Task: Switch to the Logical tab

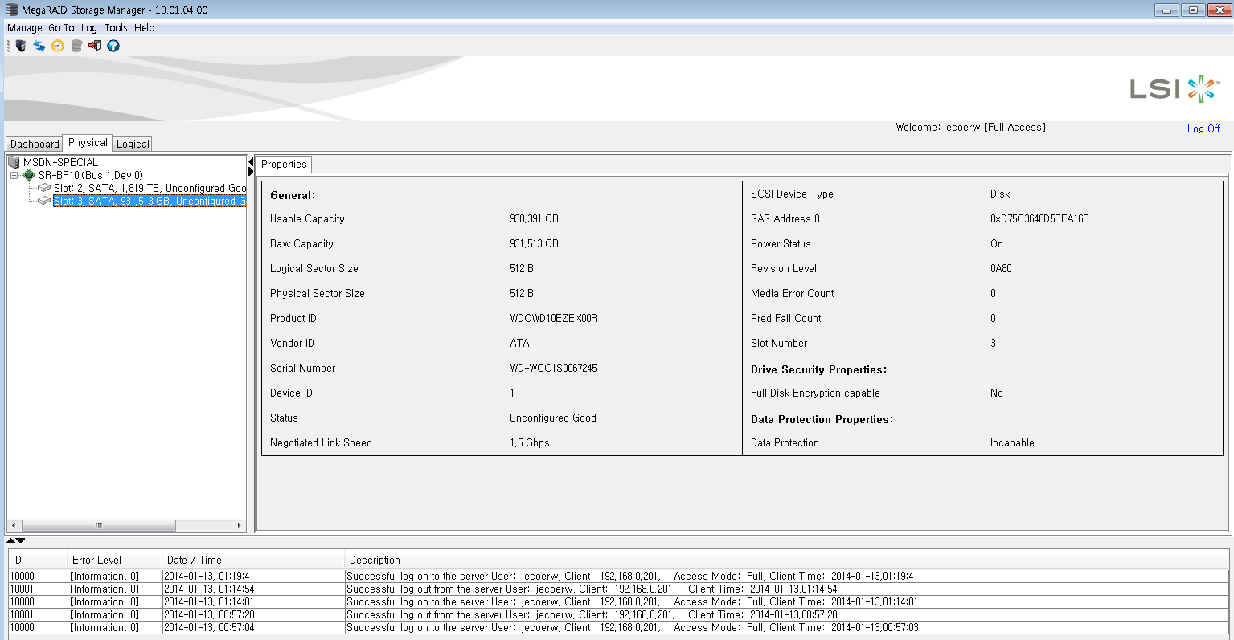Action: point(133,144)
